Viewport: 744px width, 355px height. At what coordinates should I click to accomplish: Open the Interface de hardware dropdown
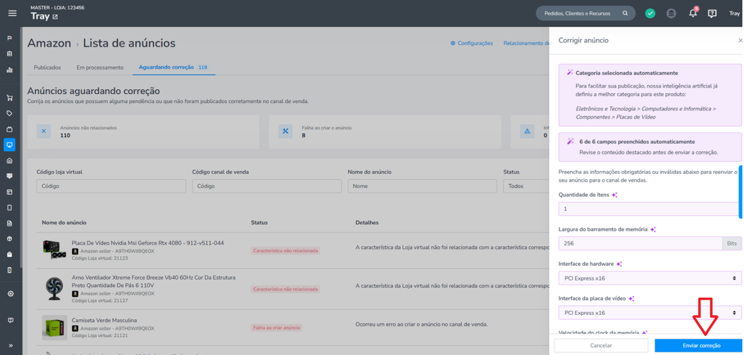(x=650, y=278)
